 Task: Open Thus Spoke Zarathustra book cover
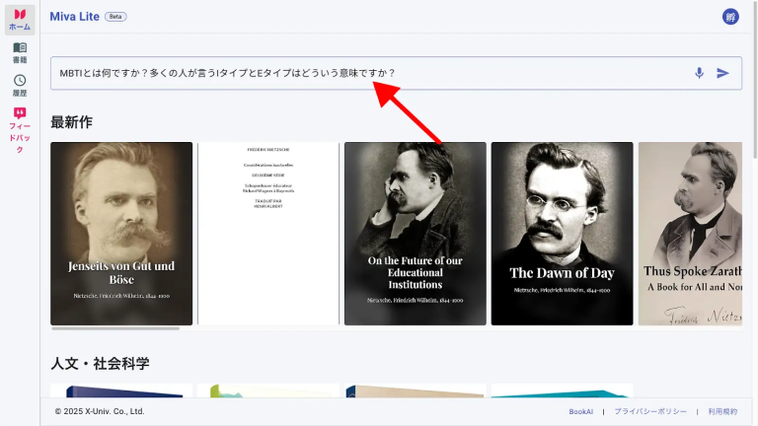pos(690,234)
